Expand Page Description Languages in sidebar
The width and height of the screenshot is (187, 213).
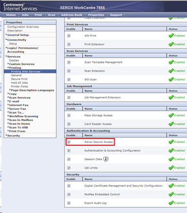click(32, 90)
